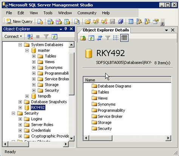Viewport: 179px width, 156px height.
Task: Expand Tables under master
Action: pyautogui.click(x=34, y=56)
